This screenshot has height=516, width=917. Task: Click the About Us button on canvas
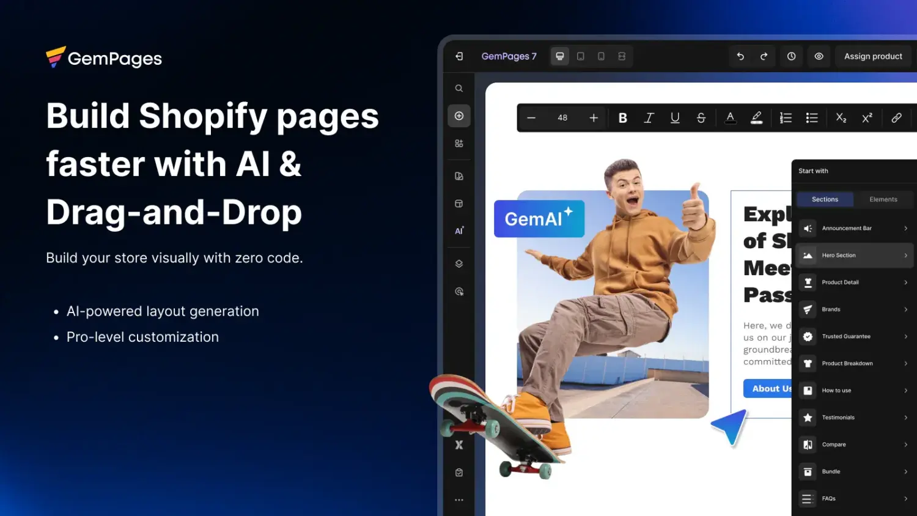769,389
